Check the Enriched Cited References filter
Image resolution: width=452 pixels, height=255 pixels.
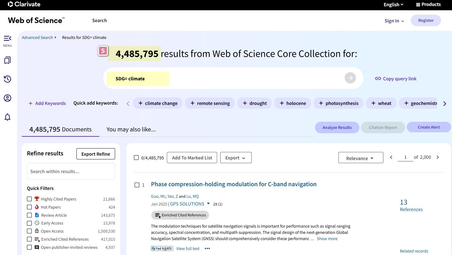[x=29, y=239]
